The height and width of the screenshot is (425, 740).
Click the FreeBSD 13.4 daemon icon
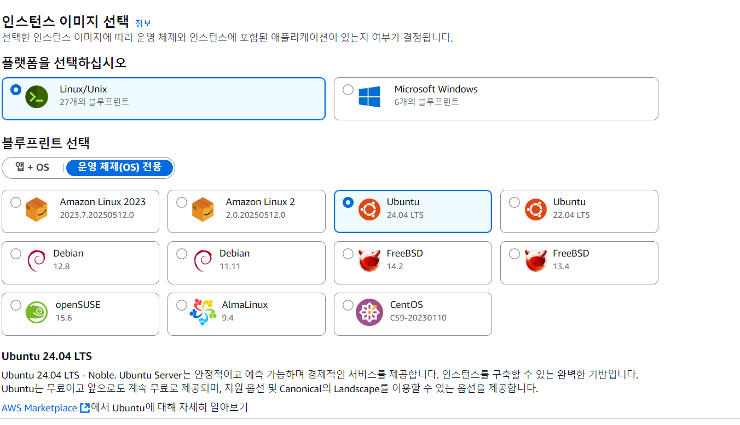click(x=536, y=261)
